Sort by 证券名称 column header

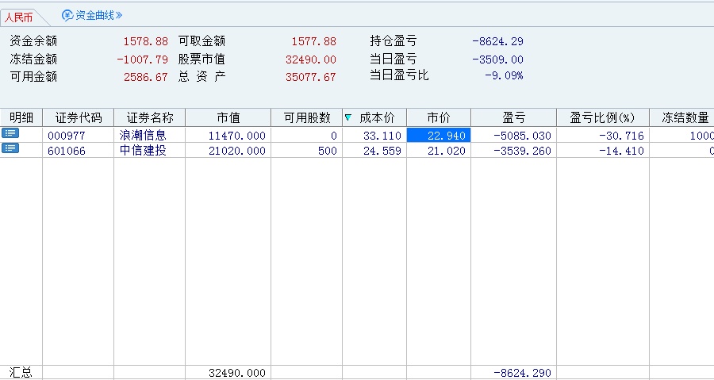click(x=150, y=118)
